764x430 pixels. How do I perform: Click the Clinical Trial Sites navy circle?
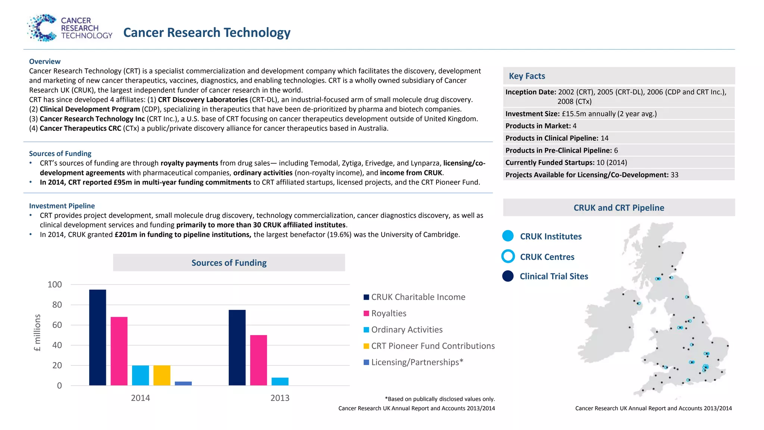point(508,276)
